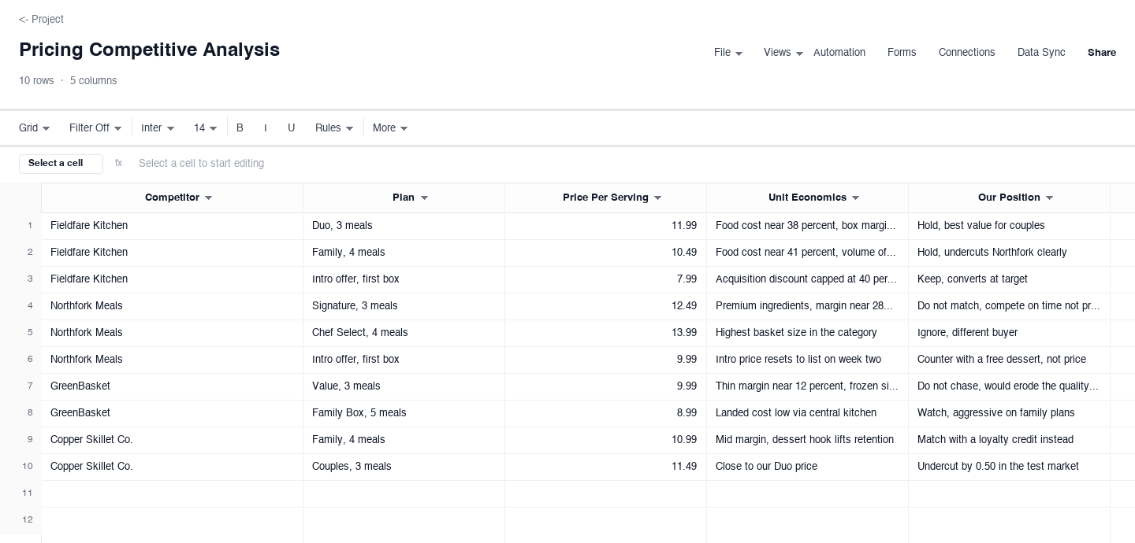Toggle italic formatting (I)
The width and height of the screenshot is (1135, 543).
pos(266,127)
